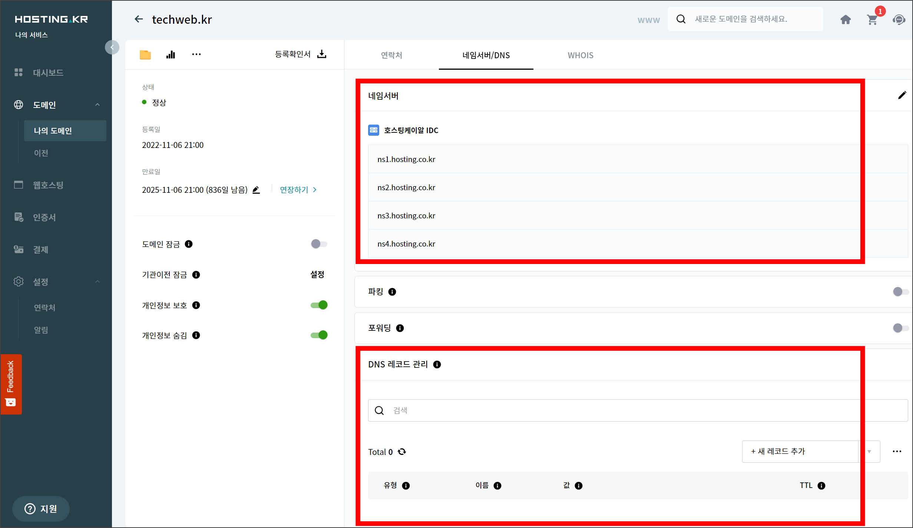Screen dimensions: 913x528
Task: Collapse the 설정 sidebar section
Action: [97, 281]
